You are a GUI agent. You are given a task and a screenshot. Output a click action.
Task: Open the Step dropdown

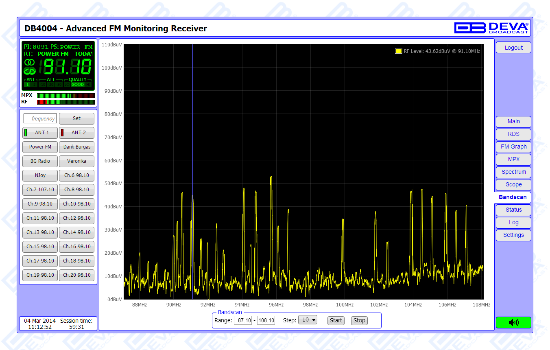point(308,320)
